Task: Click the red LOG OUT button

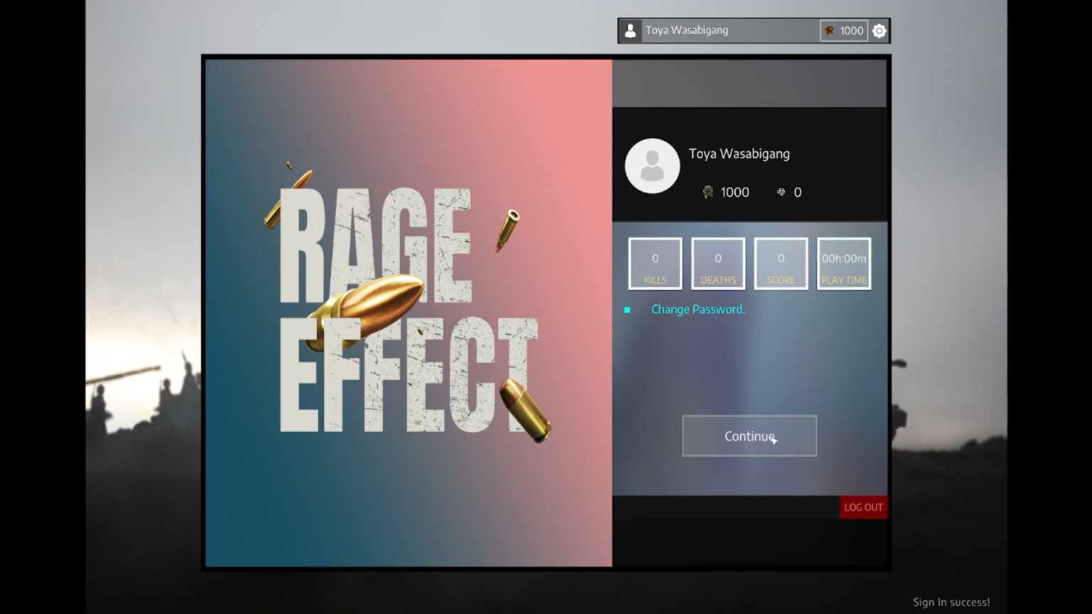Action: (863, 507)
